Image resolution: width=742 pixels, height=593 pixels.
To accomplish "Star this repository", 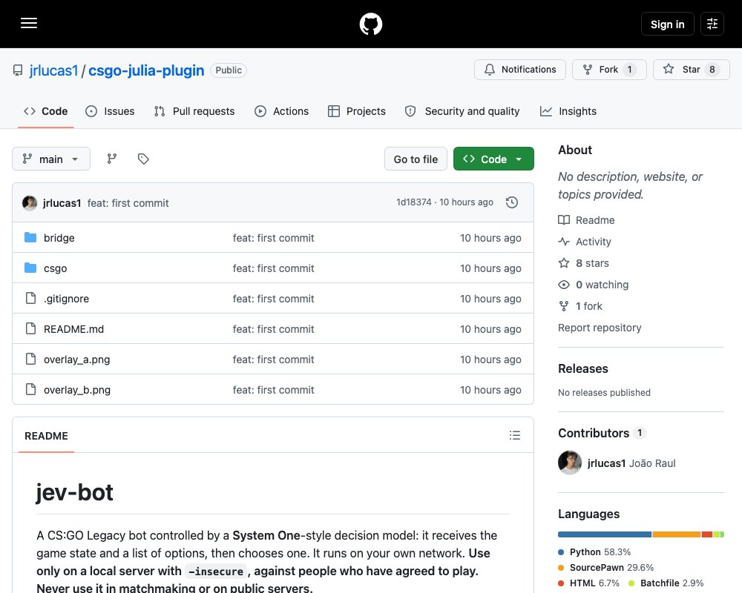I will click(x=692, y=70).
